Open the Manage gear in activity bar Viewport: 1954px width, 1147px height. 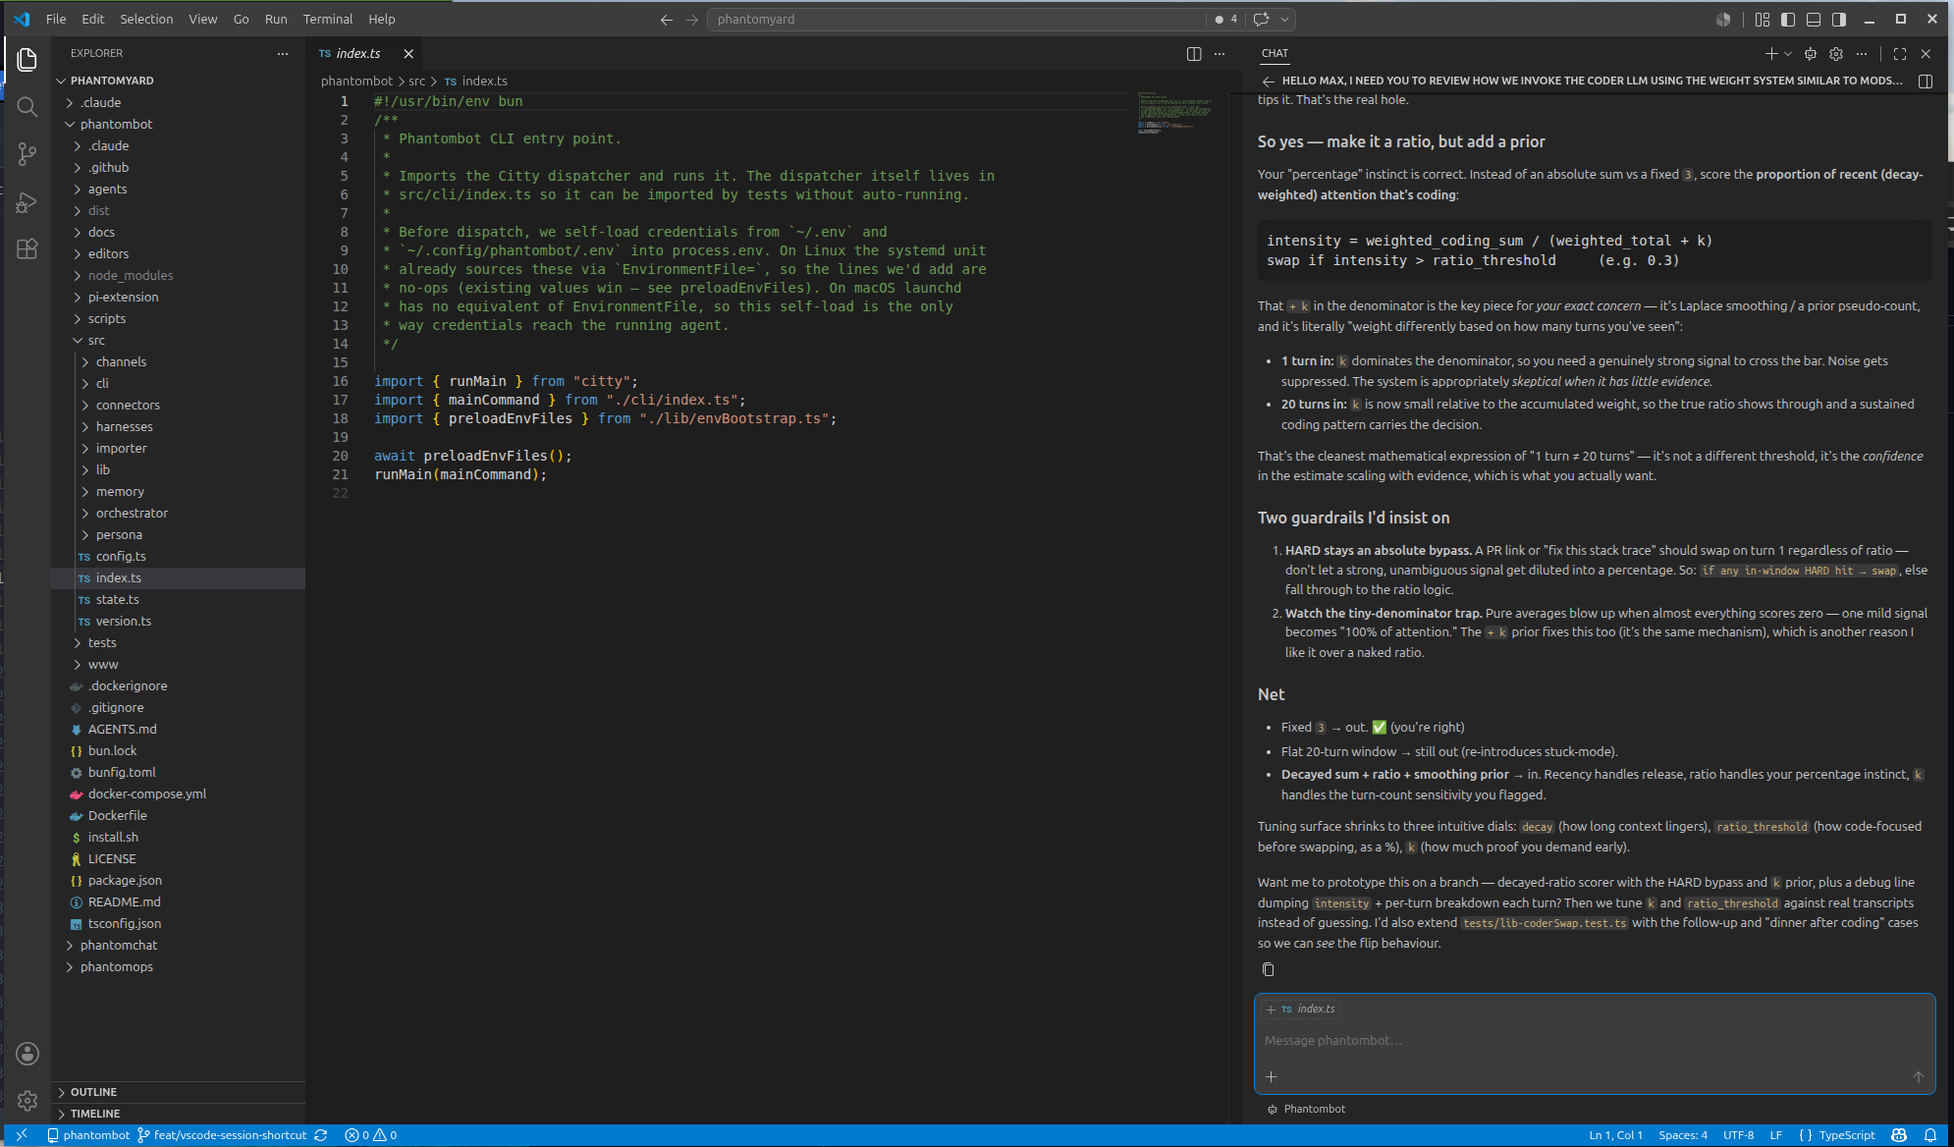pos(27,1101)
